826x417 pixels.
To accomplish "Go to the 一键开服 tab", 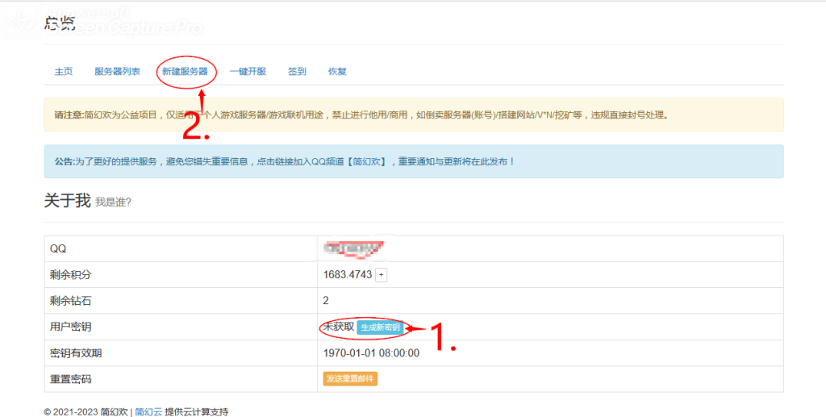I will tap(248, 71).
